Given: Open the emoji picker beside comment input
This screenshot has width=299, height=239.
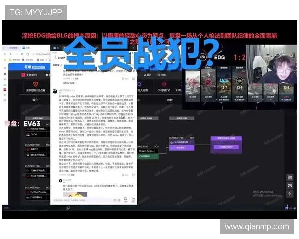Looking at the screenshot, I should tap(115, 200).
